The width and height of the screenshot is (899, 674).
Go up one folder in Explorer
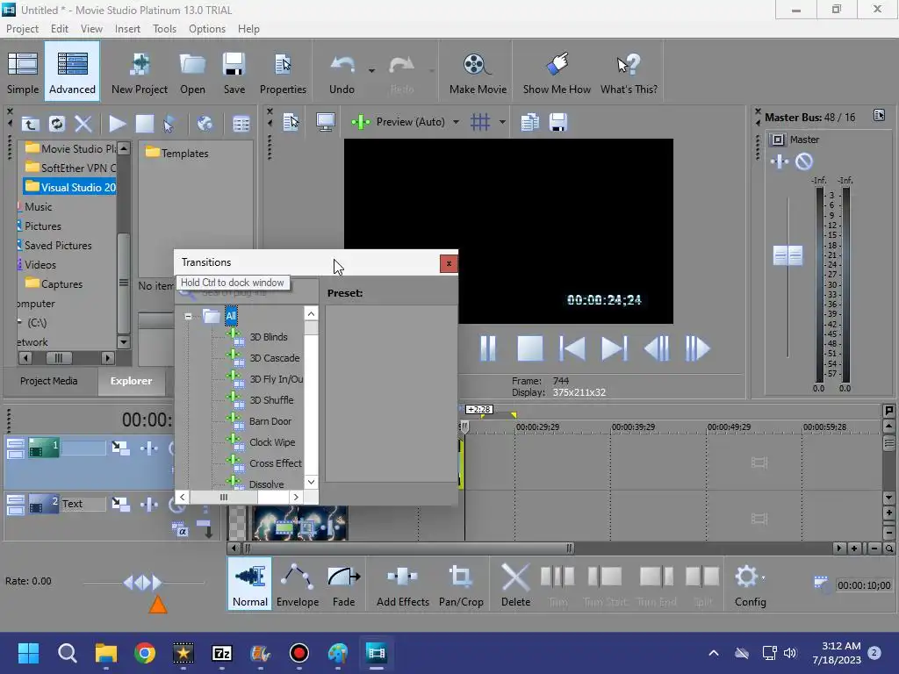(31, 123)
